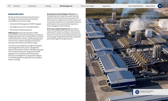Click the Due diligence process bullet
168x101 pixels.
point(24,27)
